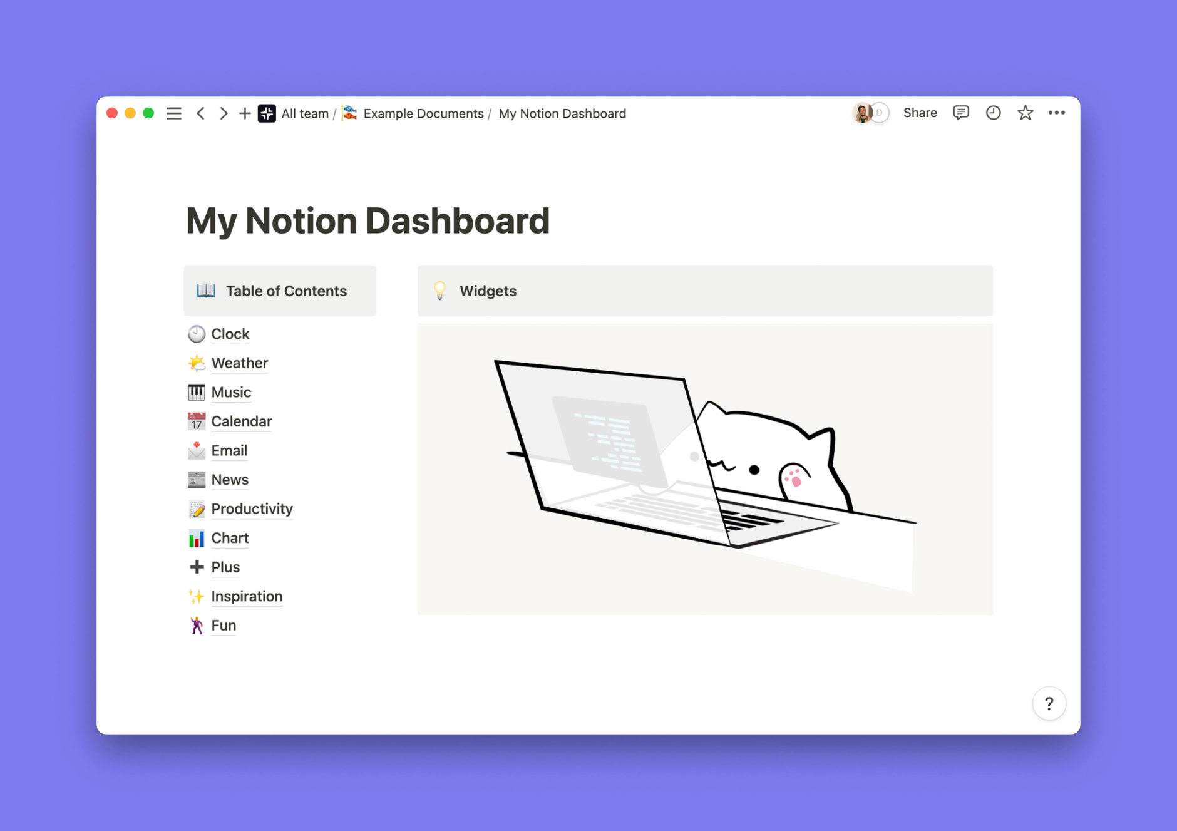The height and width of the screenshot is (831, 1177).
Task: Maximize window with green button
Action: coord(148,113)
